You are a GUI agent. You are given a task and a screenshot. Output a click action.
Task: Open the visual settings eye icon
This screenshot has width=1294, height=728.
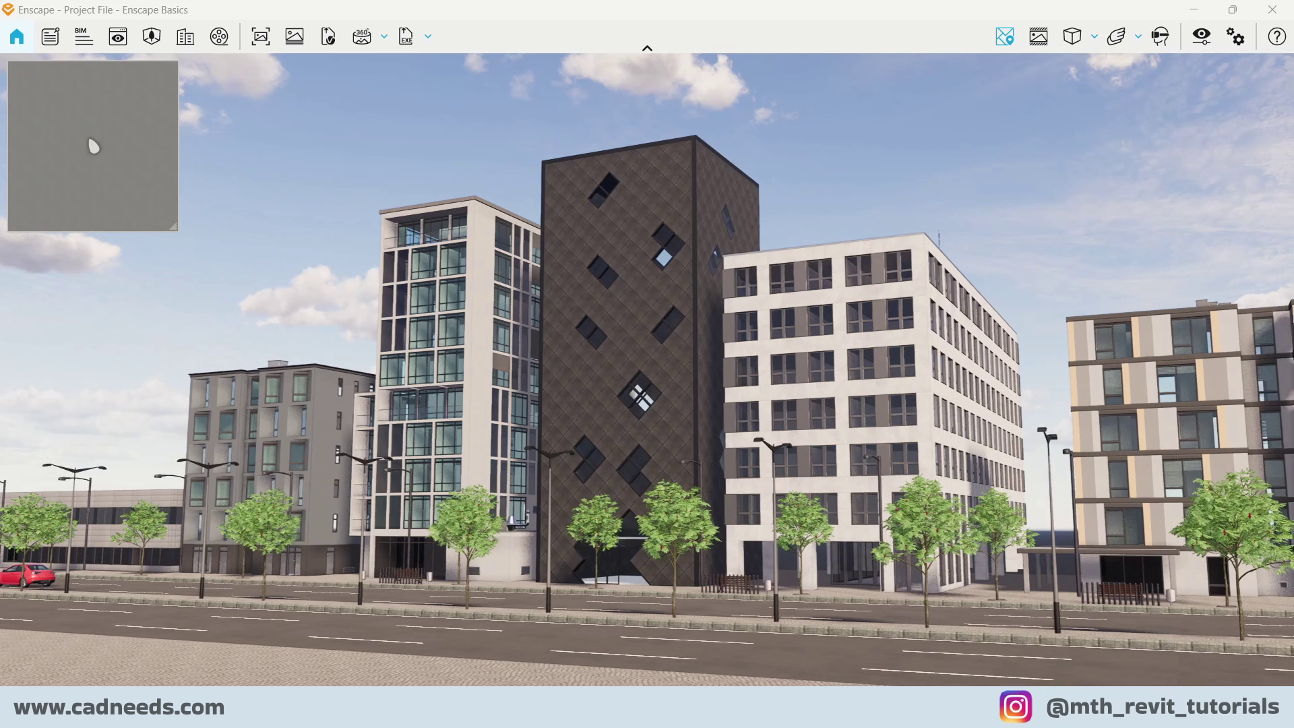tap(1201, 36)
